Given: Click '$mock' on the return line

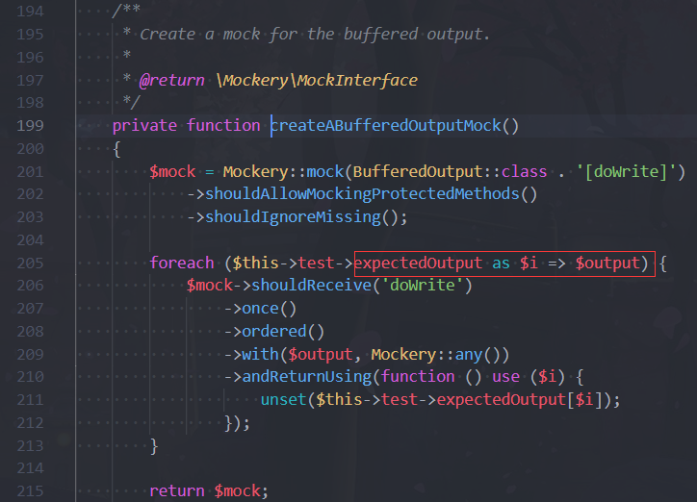Looking at the screenshot, I should click(237, 491).
